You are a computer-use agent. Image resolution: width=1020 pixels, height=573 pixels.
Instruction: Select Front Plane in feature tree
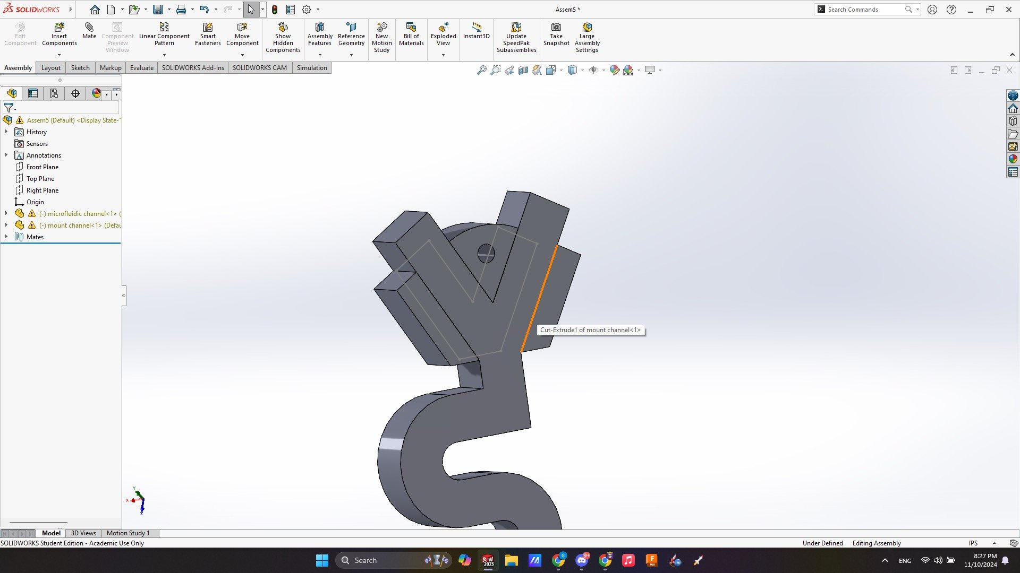pos(42,167)
